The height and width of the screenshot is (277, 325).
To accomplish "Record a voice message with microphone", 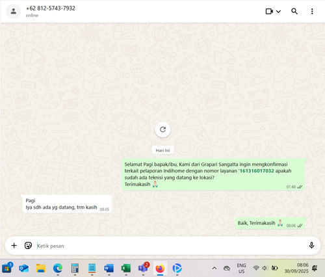I will (x=311, y=245).
